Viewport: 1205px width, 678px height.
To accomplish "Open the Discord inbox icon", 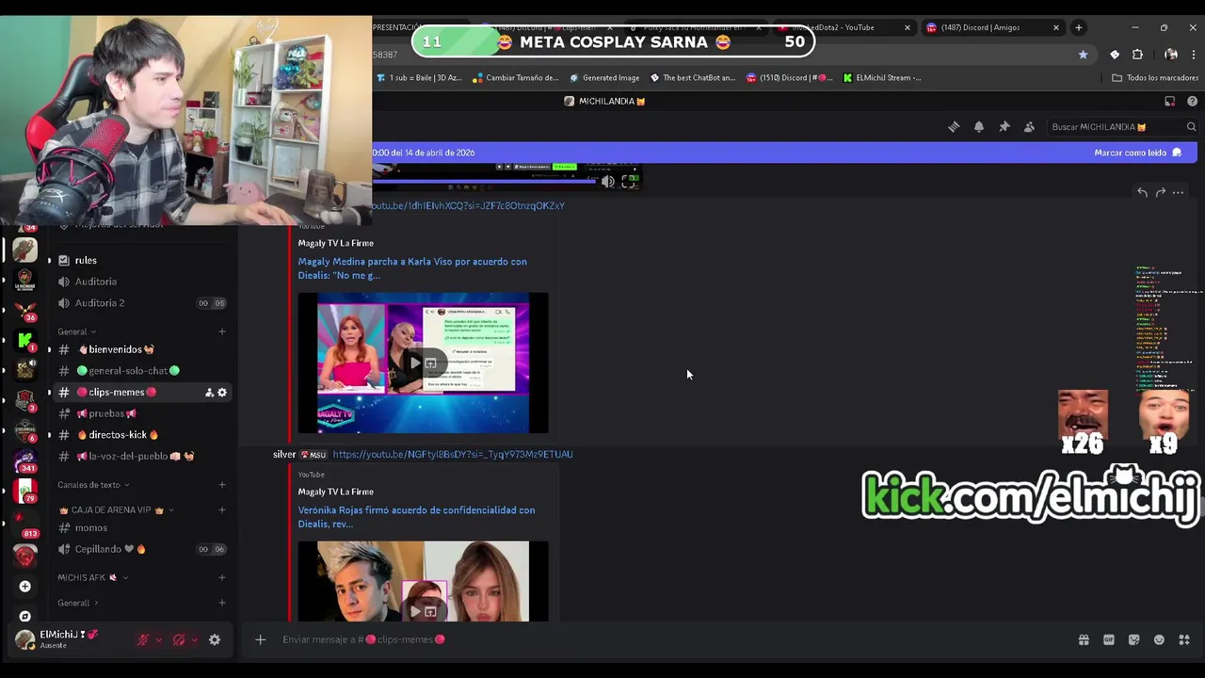I will pyautogui.click(x=1170, y=101).
